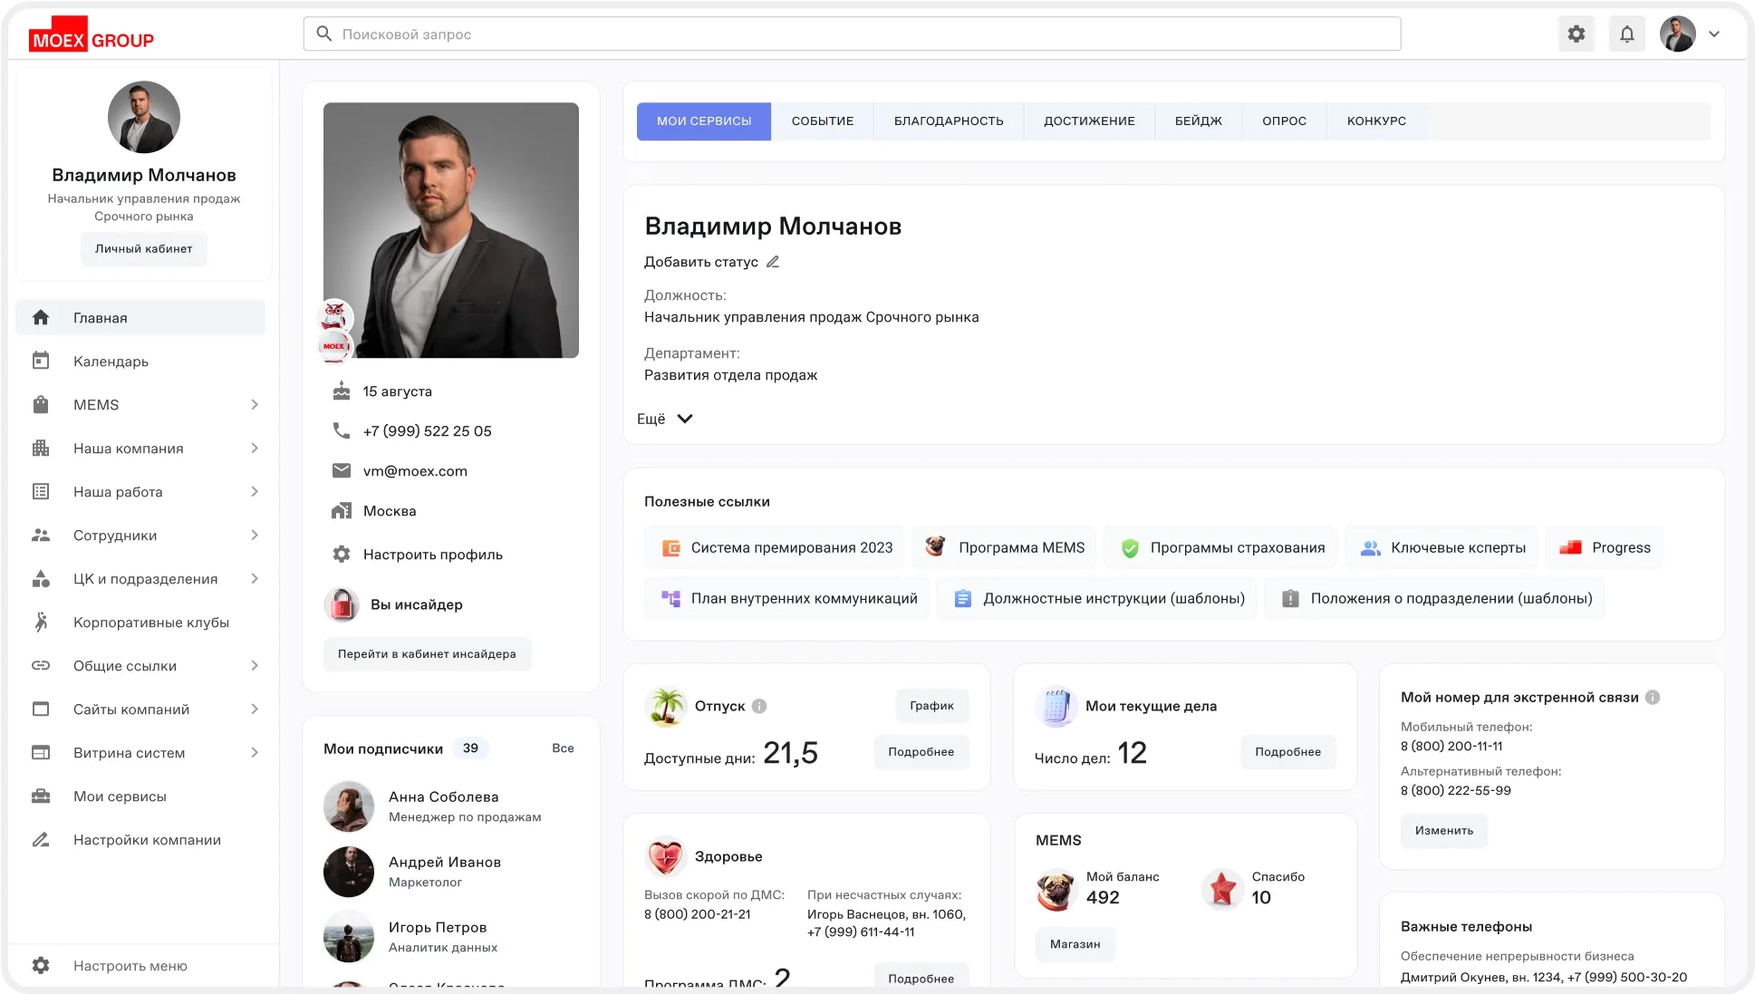Open the settings gear in top bar
Viewport: 1755px width, 994px height.
(1577, 34)
